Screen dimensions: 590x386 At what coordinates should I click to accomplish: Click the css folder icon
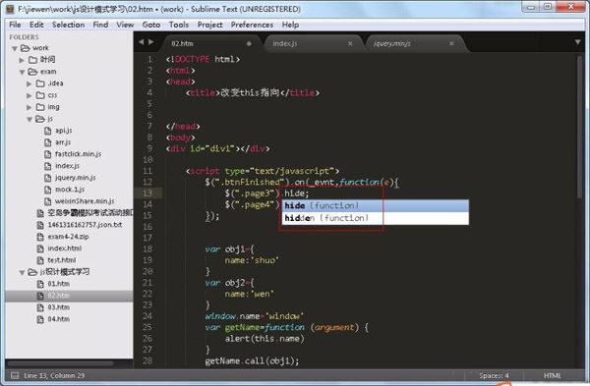point(40,95)
